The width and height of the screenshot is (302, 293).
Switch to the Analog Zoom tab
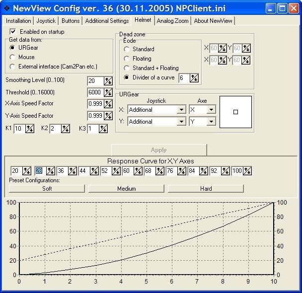click(x=173, y=20)
